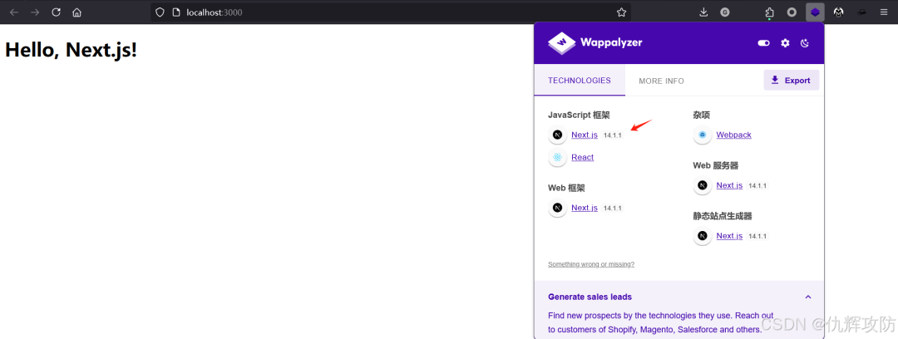This screenshot has width=898, height=339.
Task: Open the Webpack link
Action: tap(733, 135)
